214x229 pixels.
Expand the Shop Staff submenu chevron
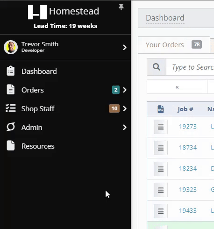point(124,108)
